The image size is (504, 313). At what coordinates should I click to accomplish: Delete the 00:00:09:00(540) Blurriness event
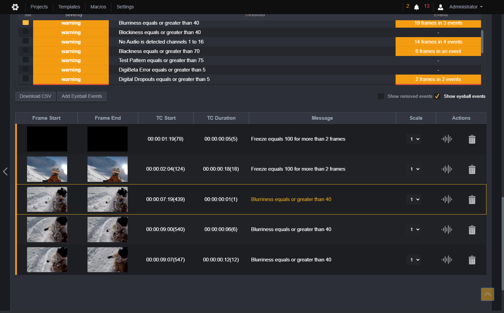[472, 230]
